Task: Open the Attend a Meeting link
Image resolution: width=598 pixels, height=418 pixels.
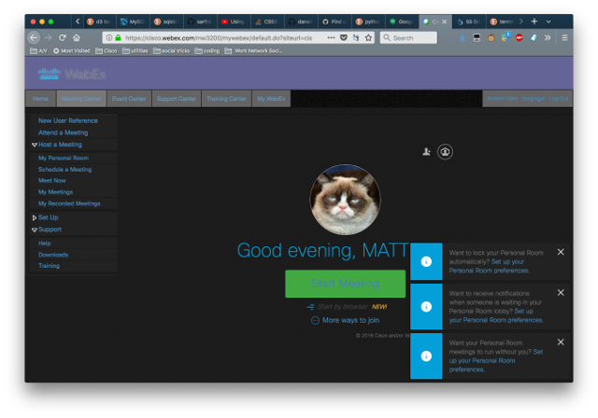Action: coord(63,132)
